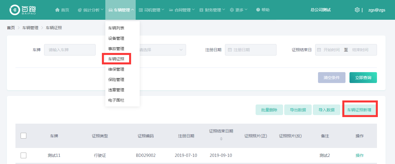This screenshot has height=164, width=395.
Task: Click the Baipao logo icon
Action: (x=14, y=10)
